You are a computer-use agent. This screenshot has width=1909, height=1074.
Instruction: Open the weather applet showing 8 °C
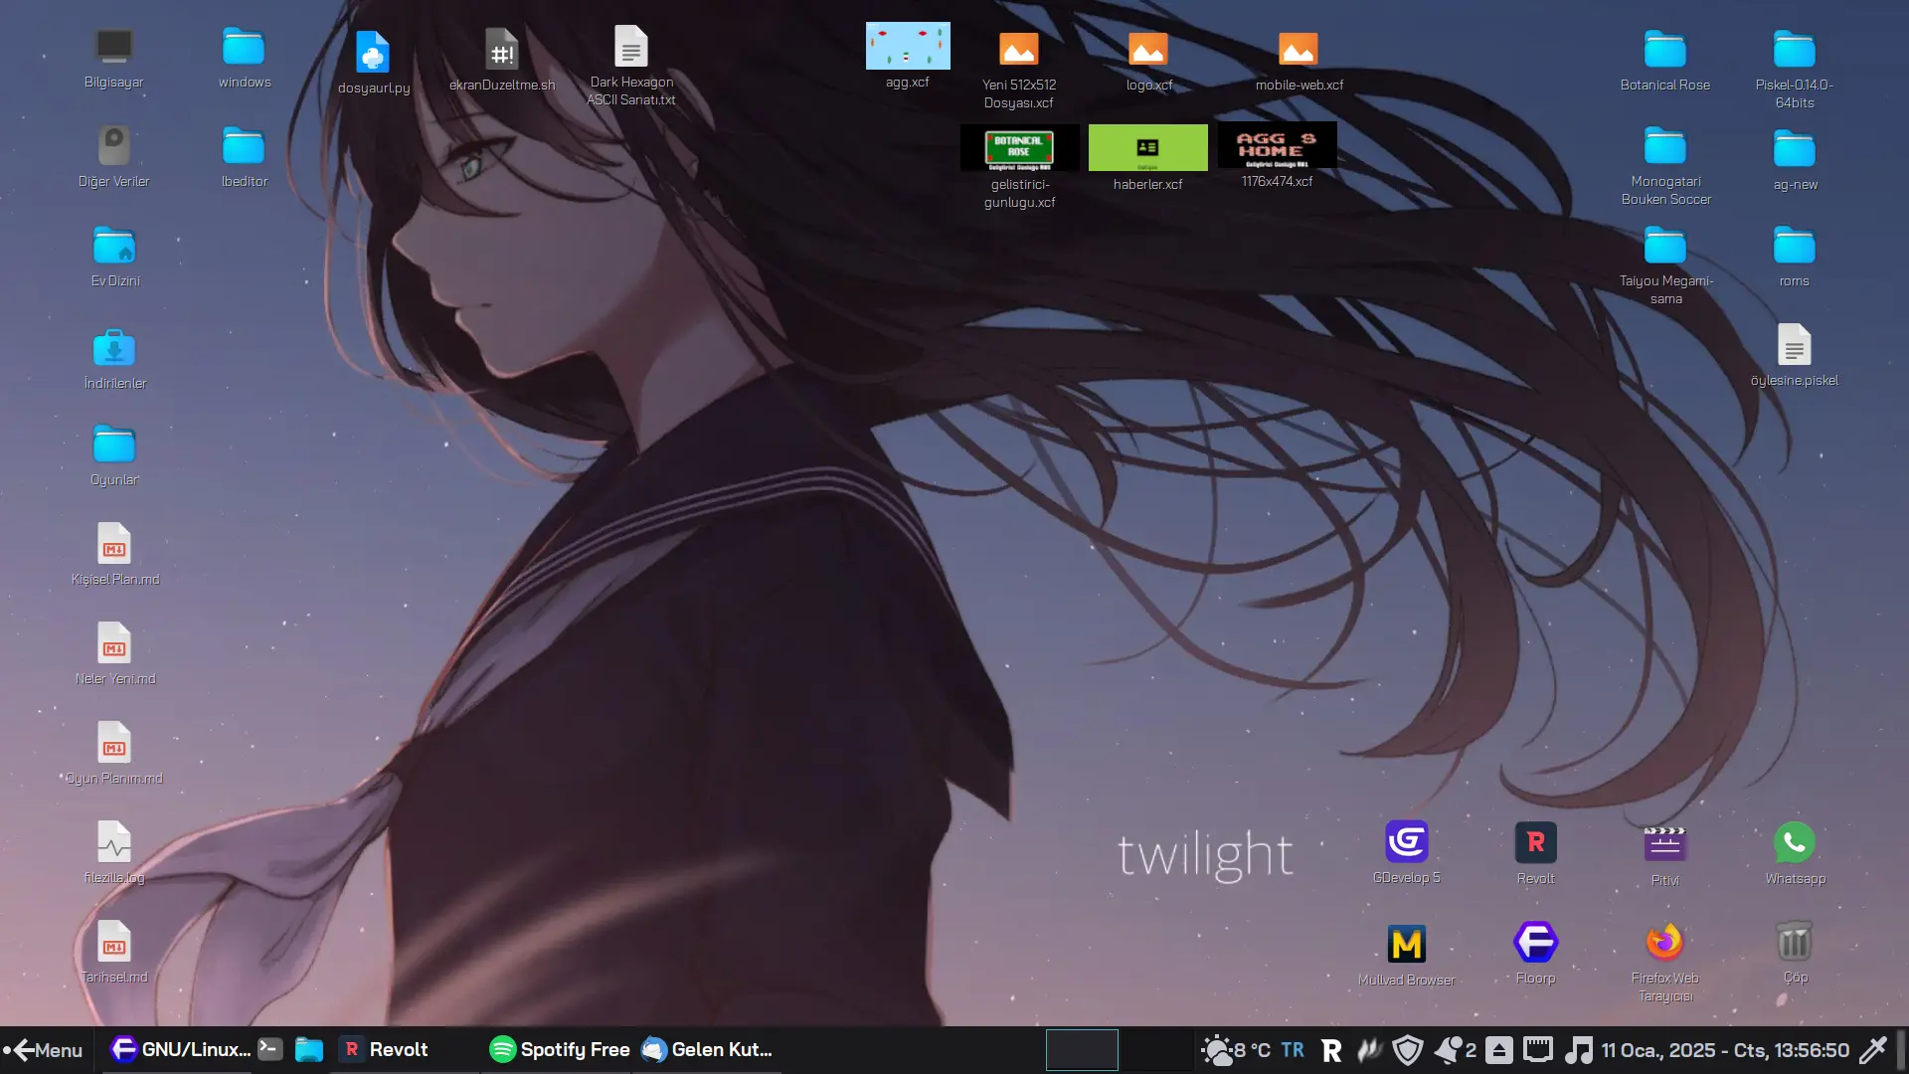coord(1236,1050)
